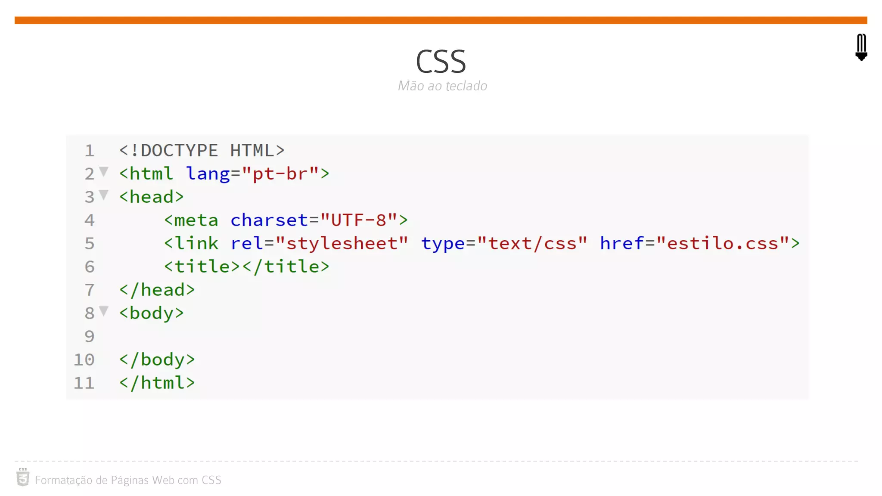
Task: Click the closing html tag line
Action: [157, 383]
